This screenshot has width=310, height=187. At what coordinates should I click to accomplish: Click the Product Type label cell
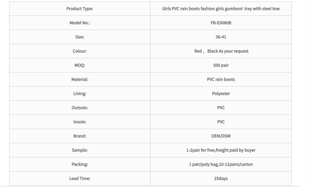click(80, 9)
